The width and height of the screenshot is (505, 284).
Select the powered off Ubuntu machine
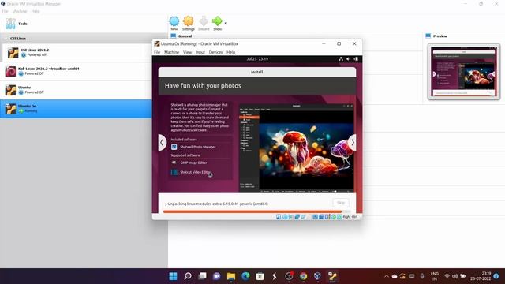[x=84, y=90]
